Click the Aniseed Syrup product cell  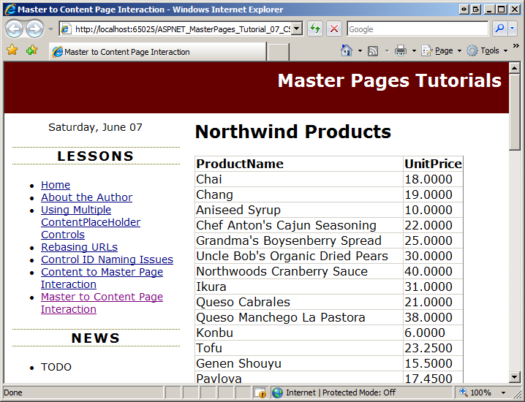point(299,210)
